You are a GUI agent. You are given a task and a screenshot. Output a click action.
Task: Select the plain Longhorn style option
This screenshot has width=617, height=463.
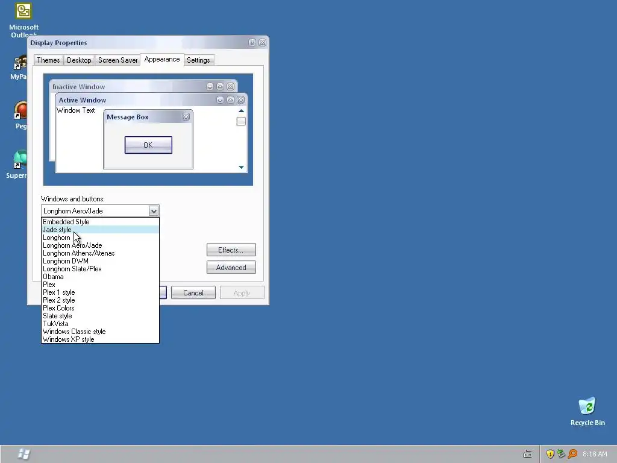(100, 238)
